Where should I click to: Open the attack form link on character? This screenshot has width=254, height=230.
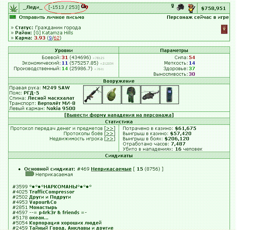(119, 115)
